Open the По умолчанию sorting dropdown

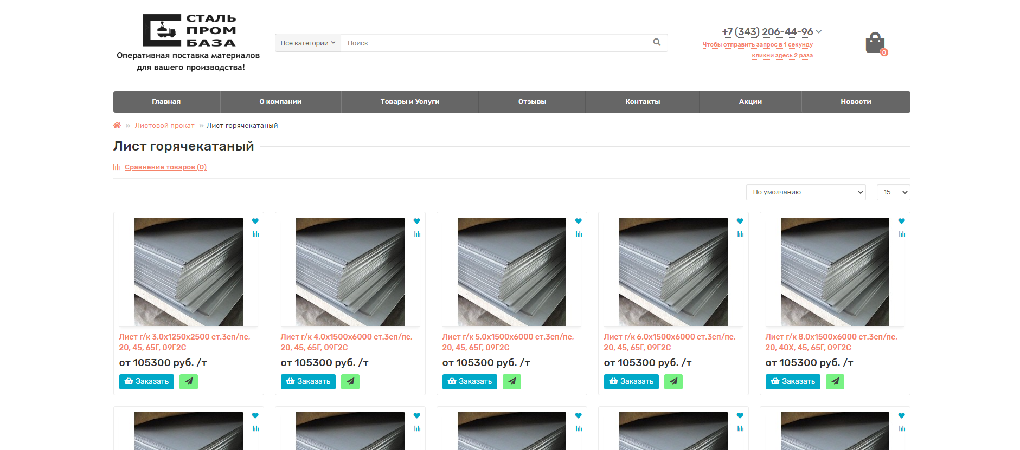coord(806,192)
